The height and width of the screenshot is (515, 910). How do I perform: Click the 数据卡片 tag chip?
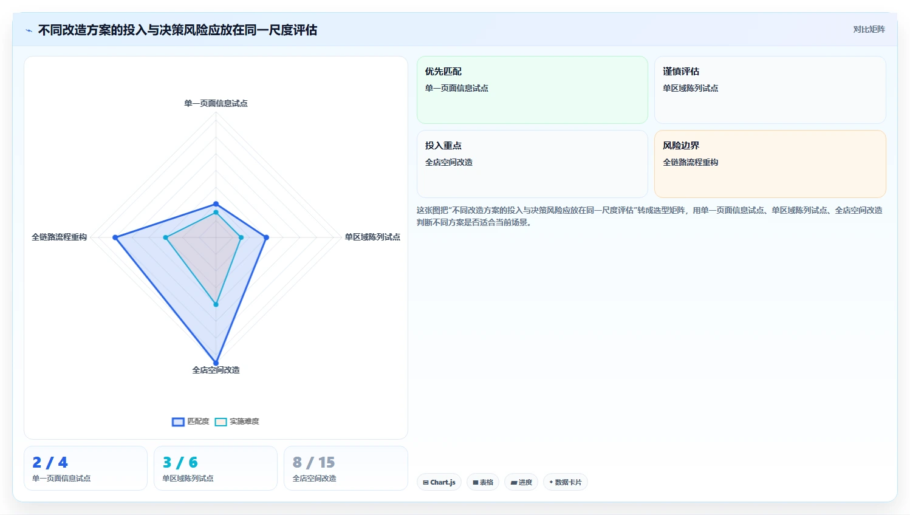click(566, 482)
